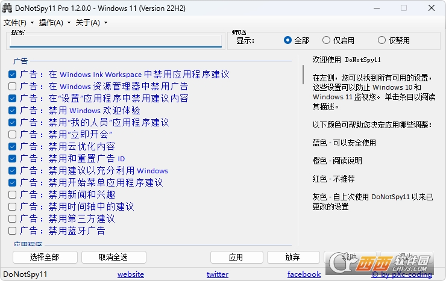Uncheck 禁用建议以充分利用 Windows checkbox
Image resolution: width=446 pixels, height=281 pixels.
[12, 171]
